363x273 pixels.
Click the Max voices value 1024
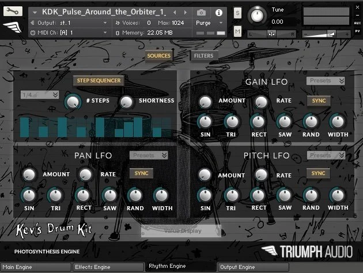178,23
